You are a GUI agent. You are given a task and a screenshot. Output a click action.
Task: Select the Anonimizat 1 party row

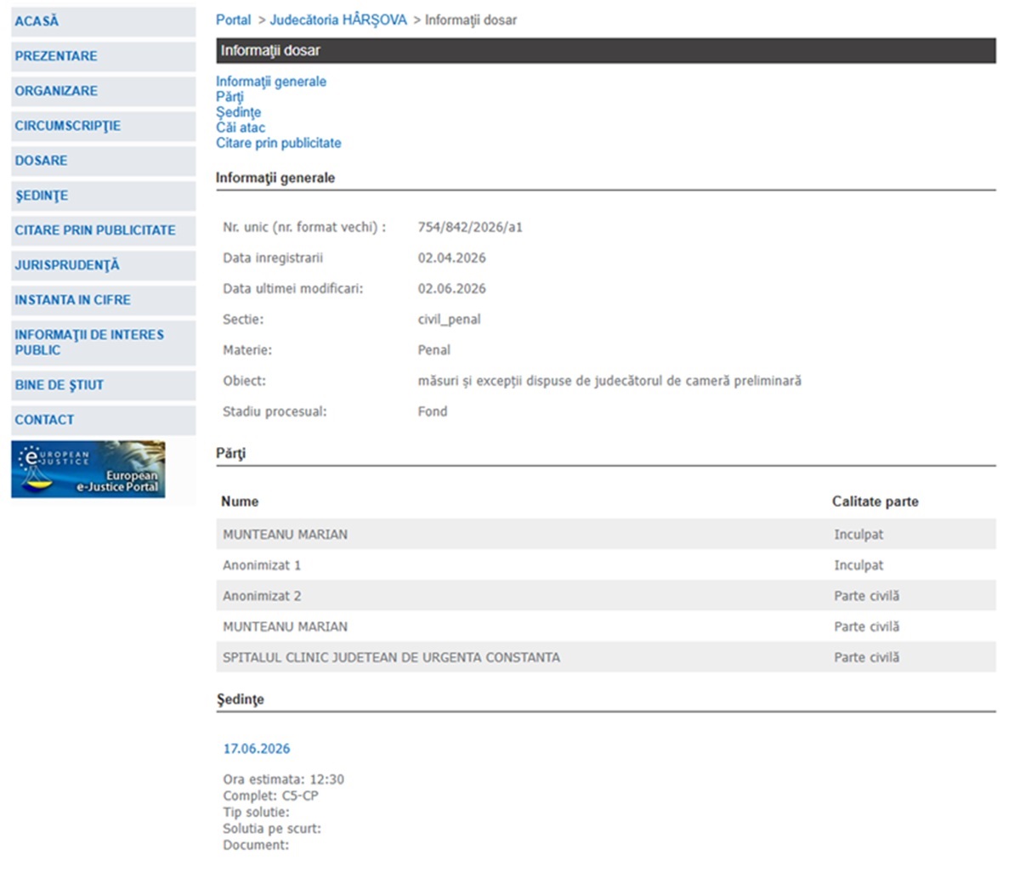point(606,565)
